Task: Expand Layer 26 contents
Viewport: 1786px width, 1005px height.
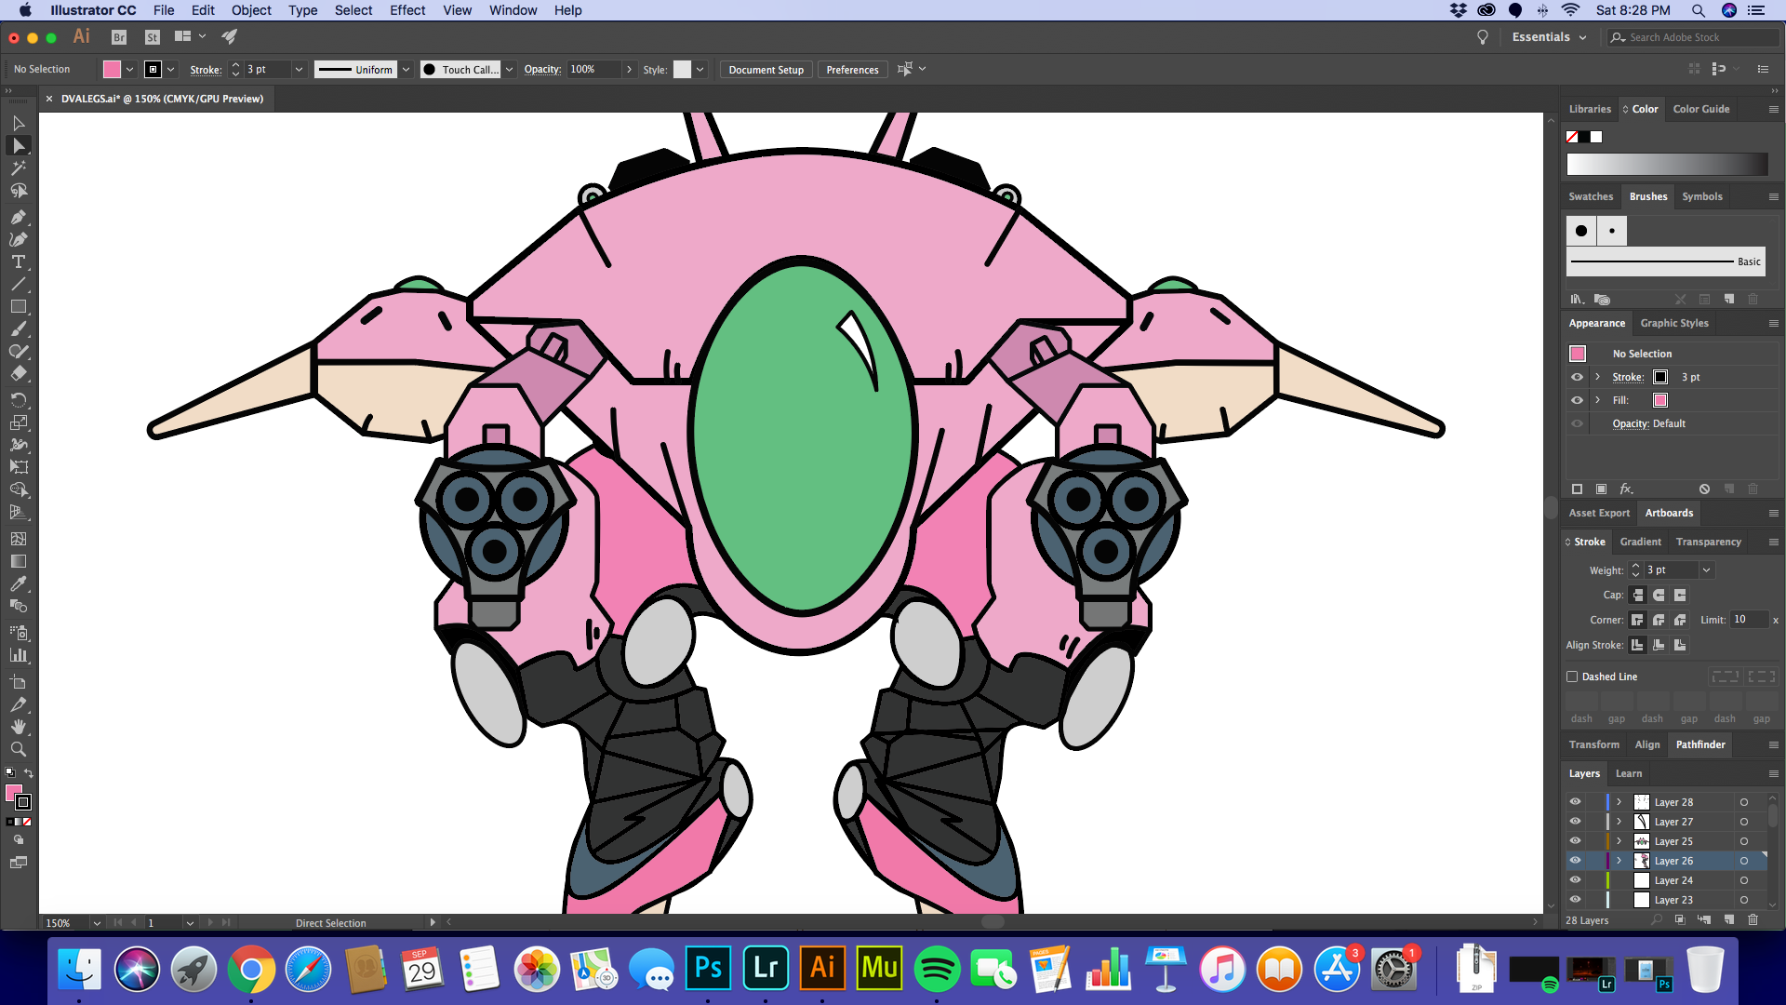Action: [1619, 860]
